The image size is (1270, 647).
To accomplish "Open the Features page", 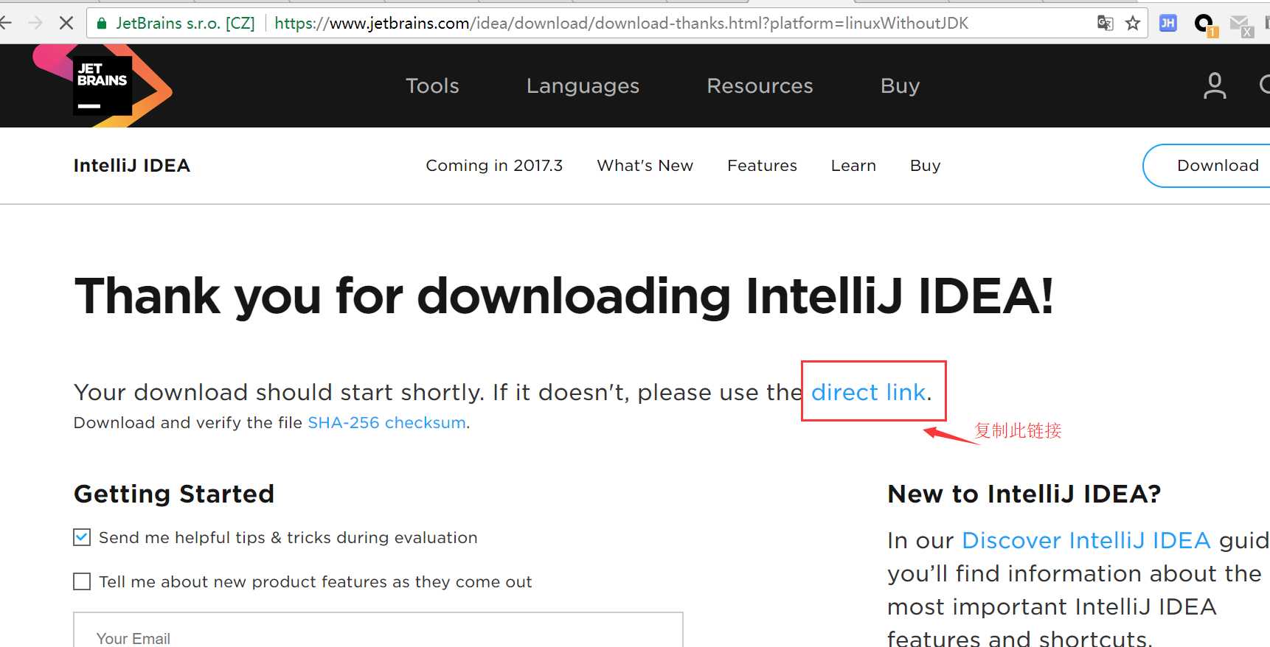I will pyautogui.click(x=762, y=165).
